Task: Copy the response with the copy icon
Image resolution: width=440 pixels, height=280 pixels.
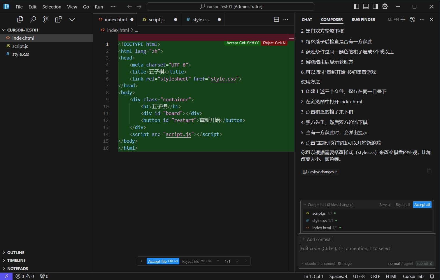Action: click(x=429, y=171)
